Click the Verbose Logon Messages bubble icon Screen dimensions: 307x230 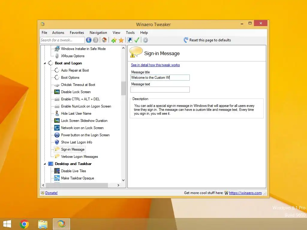pos(57,156)
